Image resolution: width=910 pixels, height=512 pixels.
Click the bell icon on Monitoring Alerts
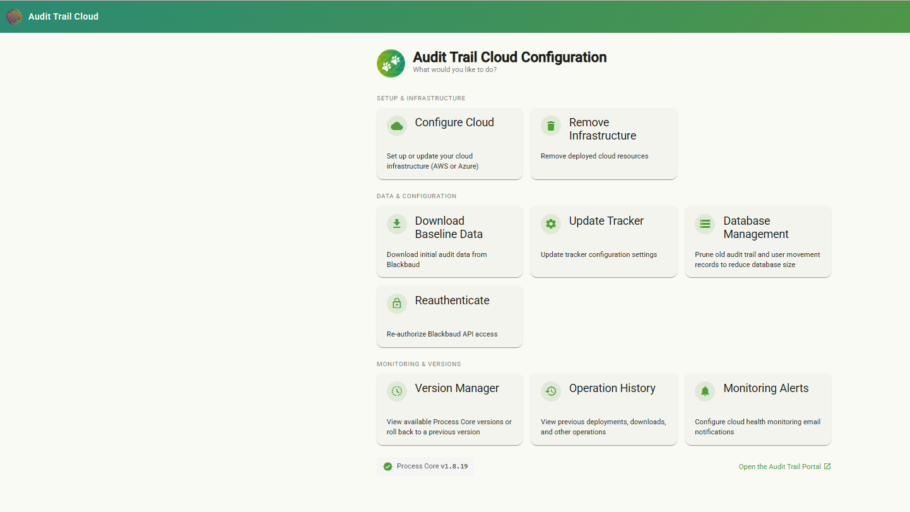705,391
